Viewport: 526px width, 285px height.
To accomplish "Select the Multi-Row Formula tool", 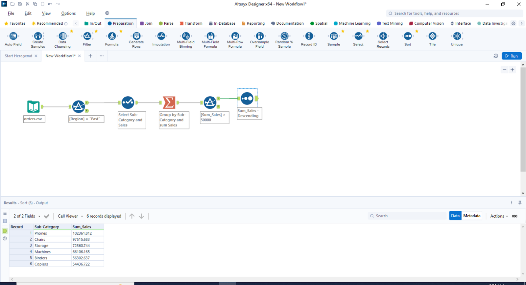I will (235, 40).
